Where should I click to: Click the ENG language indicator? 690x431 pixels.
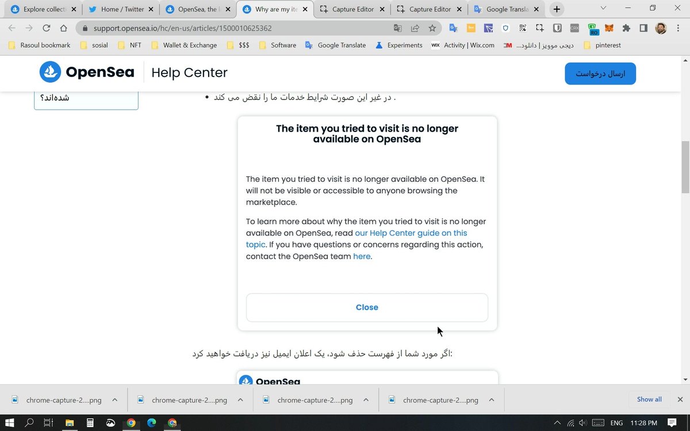coord(616,423)
